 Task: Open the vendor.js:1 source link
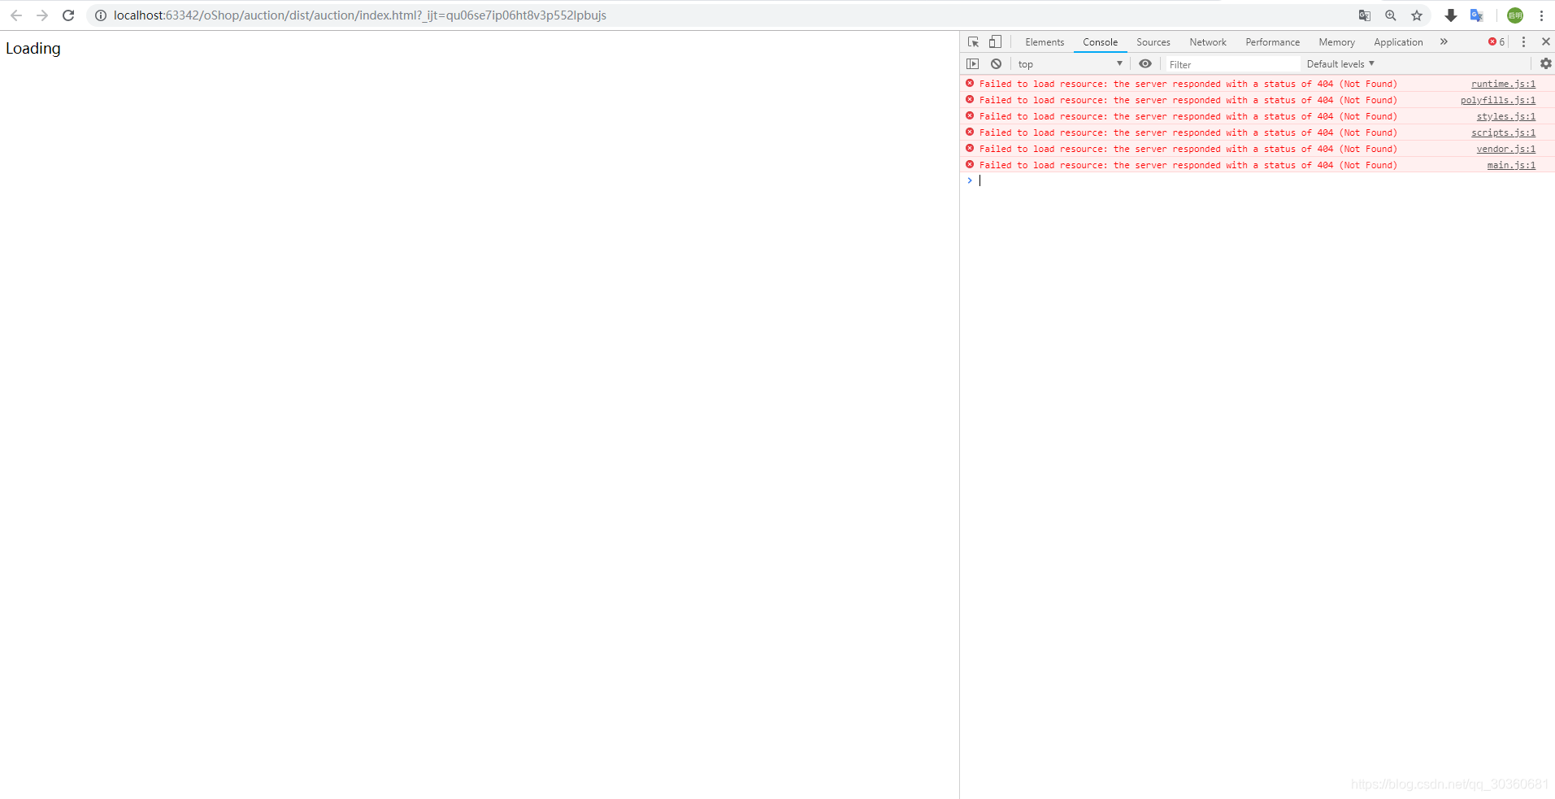pos(1506,149)
